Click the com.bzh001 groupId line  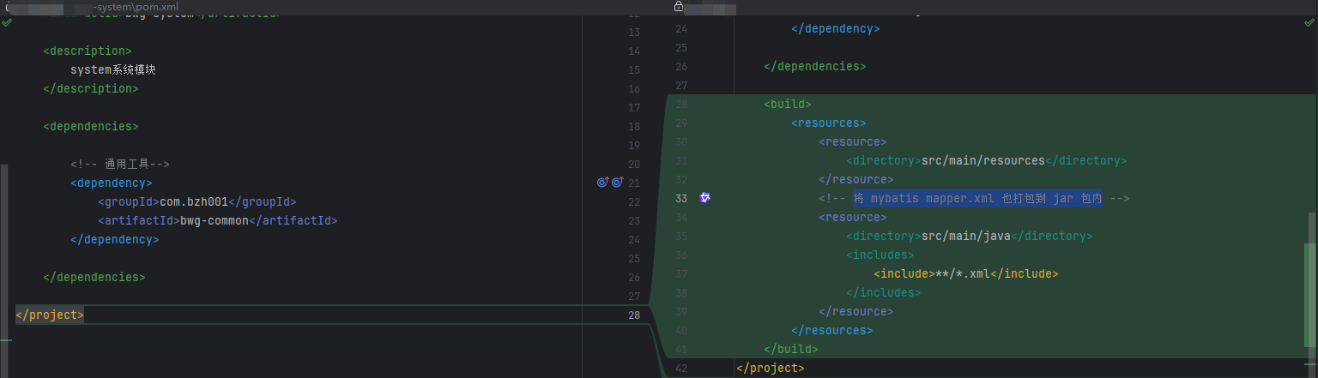tap(197, 202)
